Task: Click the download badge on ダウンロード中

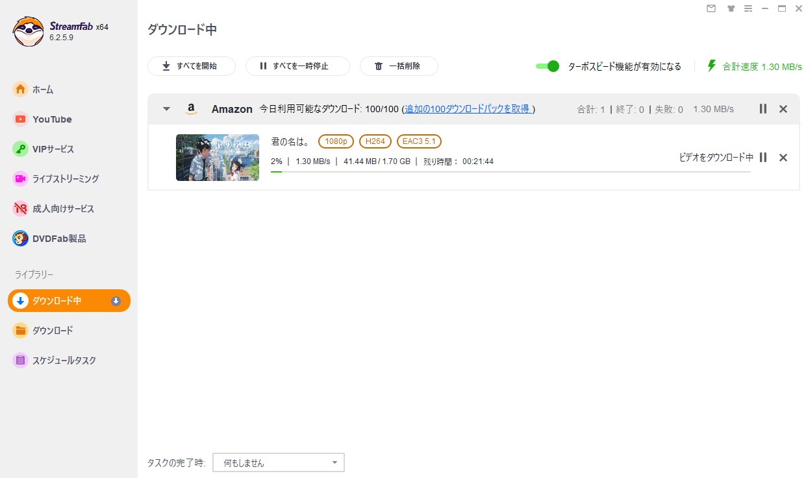Action: 116,301
